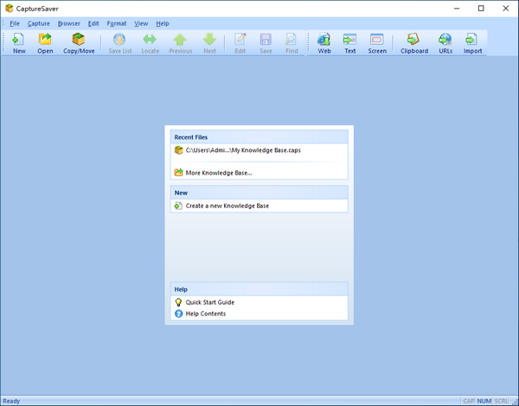Screen dimensions: 519x406
Task: Capture a web page with Web icon
Action: (324, 42)
